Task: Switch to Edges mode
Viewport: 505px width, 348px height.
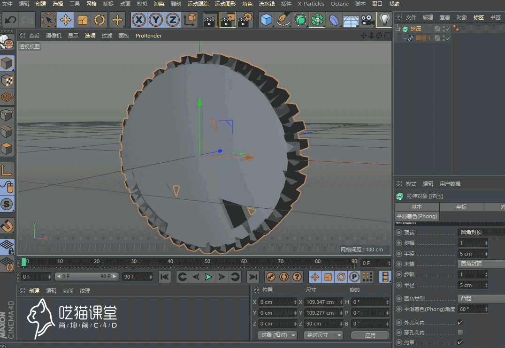Action: [x=7, y=132]
